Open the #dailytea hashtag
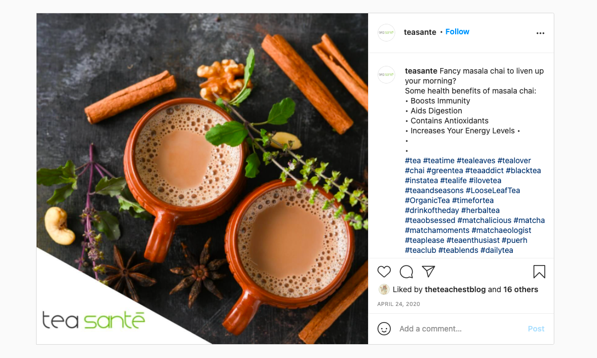 click(x=497, y=251)
